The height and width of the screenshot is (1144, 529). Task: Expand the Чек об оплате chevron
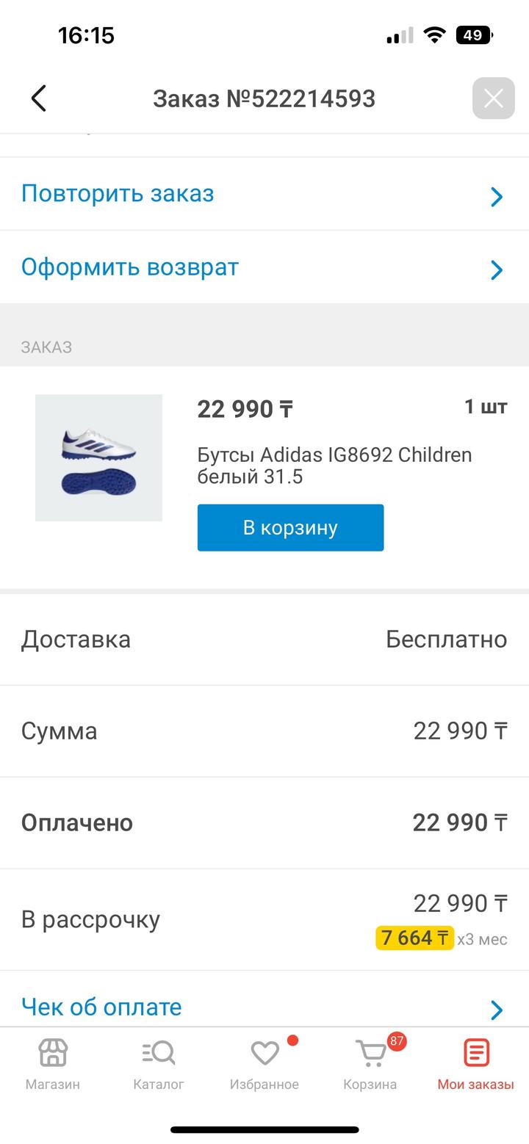[497, 1010]
